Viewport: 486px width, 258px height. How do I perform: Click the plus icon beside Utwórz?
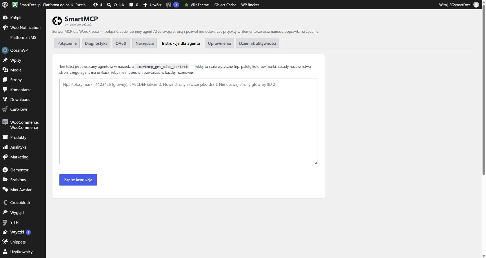[145, 5]
